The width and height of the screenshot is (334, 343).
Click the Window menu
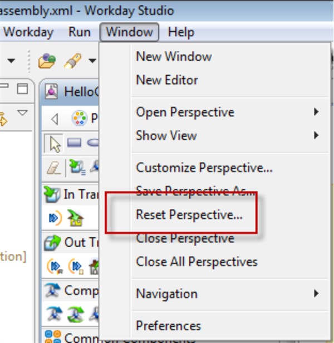tap(129, 32)
